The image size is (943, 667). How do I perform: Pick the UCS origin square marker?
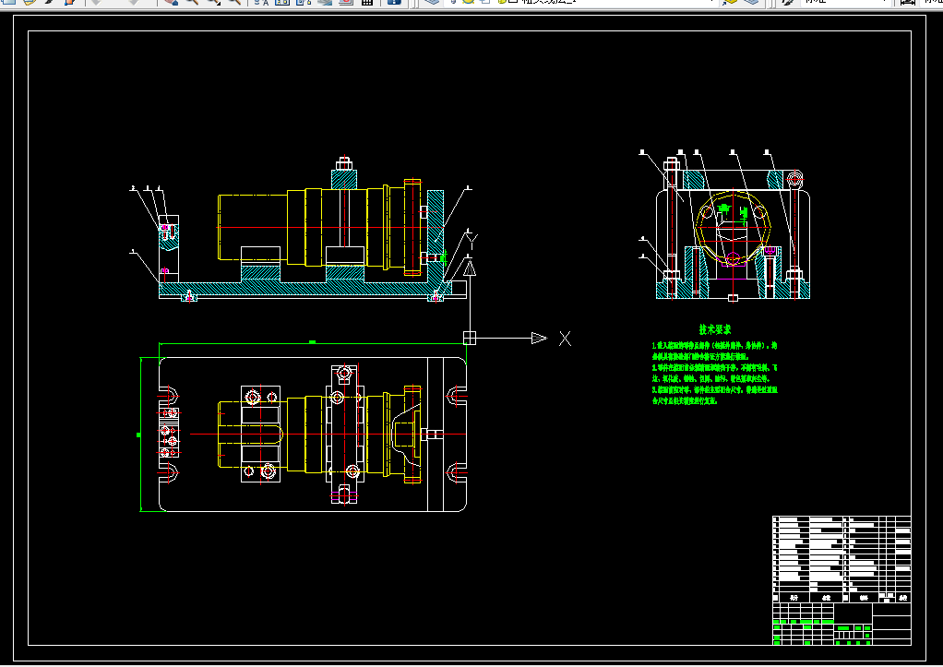point(470,338)
